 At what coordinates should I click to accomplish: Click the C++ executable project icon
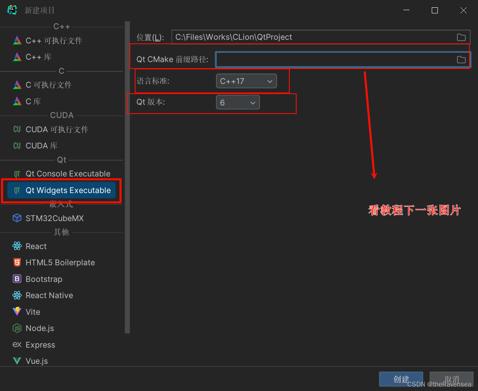[17, 40]
